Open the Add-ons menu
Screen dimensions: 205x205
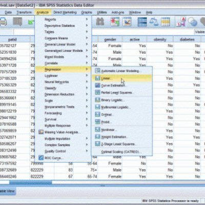click(118, 12)
